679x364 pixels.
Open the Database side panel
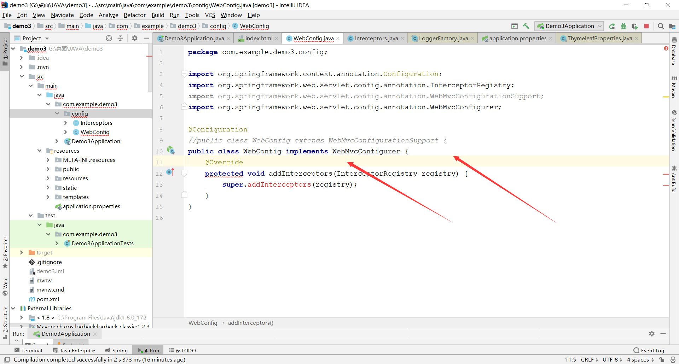tap(674, 51)
